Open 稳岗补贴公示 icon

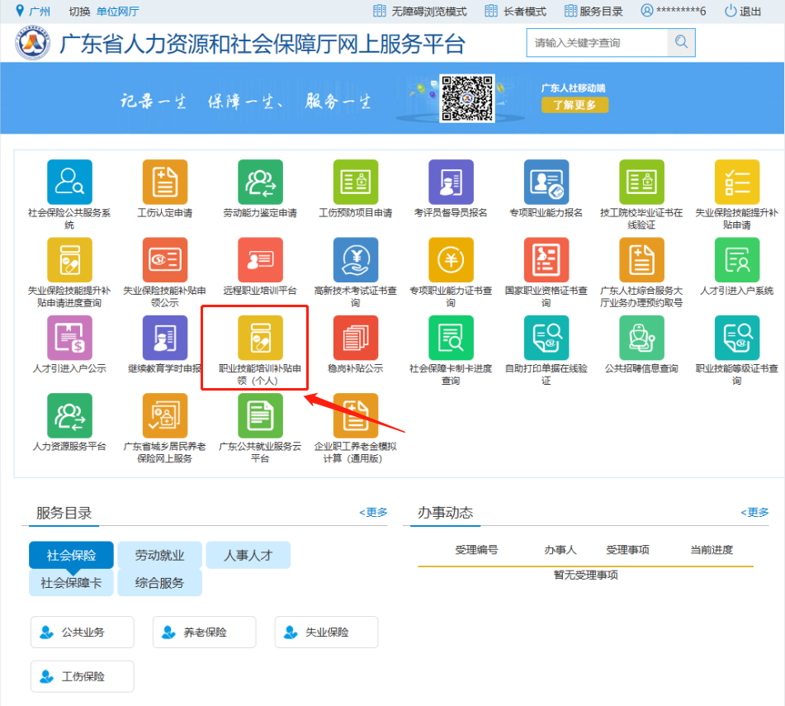coord(355,339)
